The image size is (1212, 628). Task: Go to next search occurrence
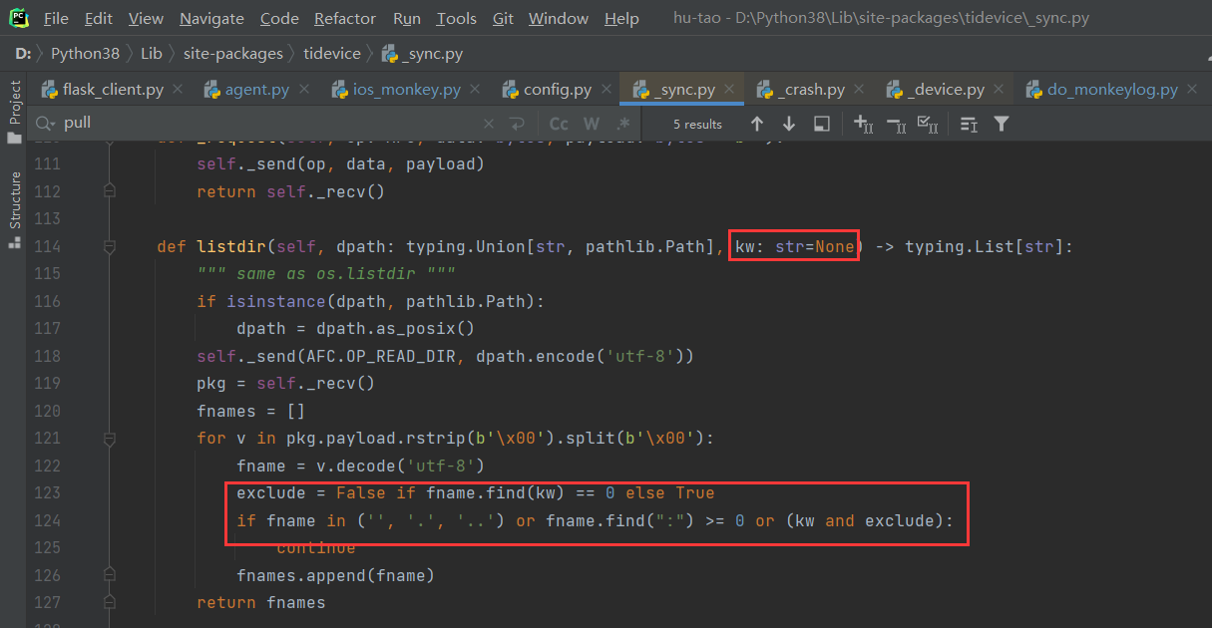789,124
